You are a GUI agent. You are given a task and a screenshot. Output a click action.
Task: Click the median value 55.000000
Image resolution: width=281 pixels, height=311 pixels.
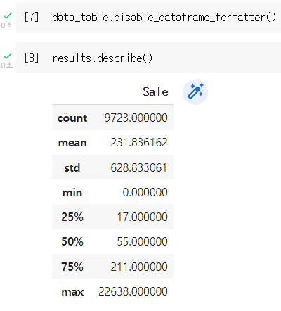[x=143, y=241]
